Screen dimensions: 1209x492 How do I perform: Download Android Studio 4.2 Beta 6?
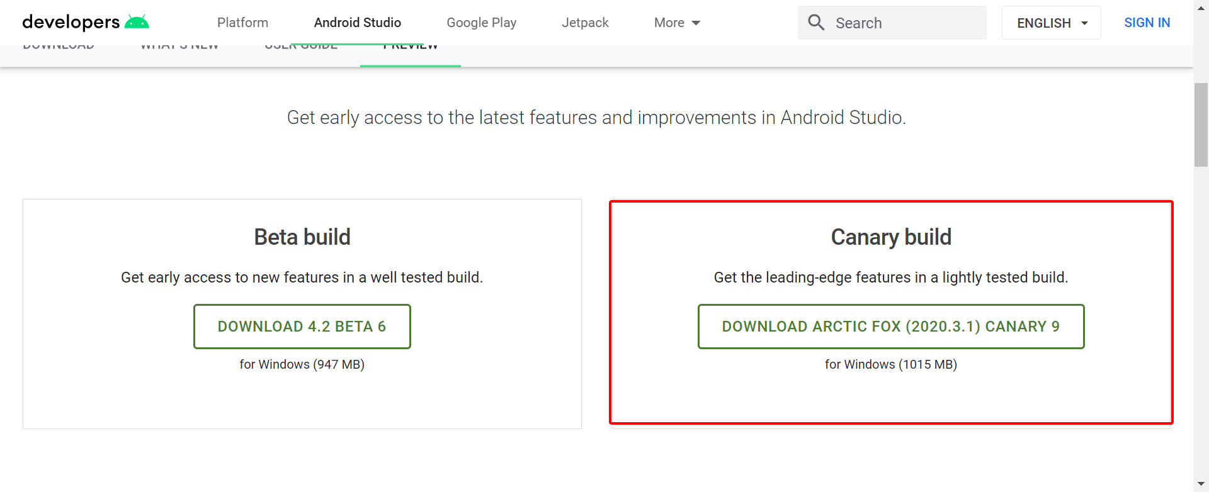[302, 327]
